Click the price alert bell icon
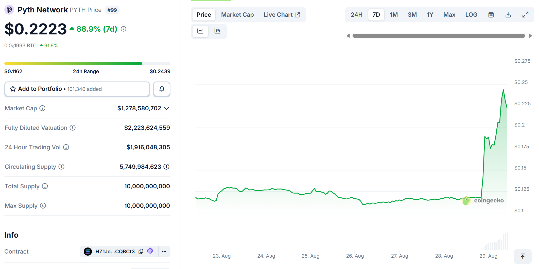Screen dimensions: 539x269 coord(162,89)
